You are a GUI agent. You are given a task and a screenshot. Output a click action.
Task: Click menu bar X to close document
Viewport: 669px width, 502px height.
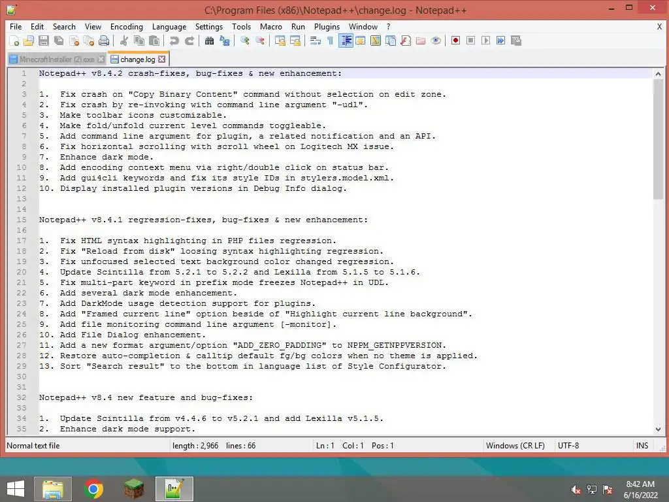[659, 26]
